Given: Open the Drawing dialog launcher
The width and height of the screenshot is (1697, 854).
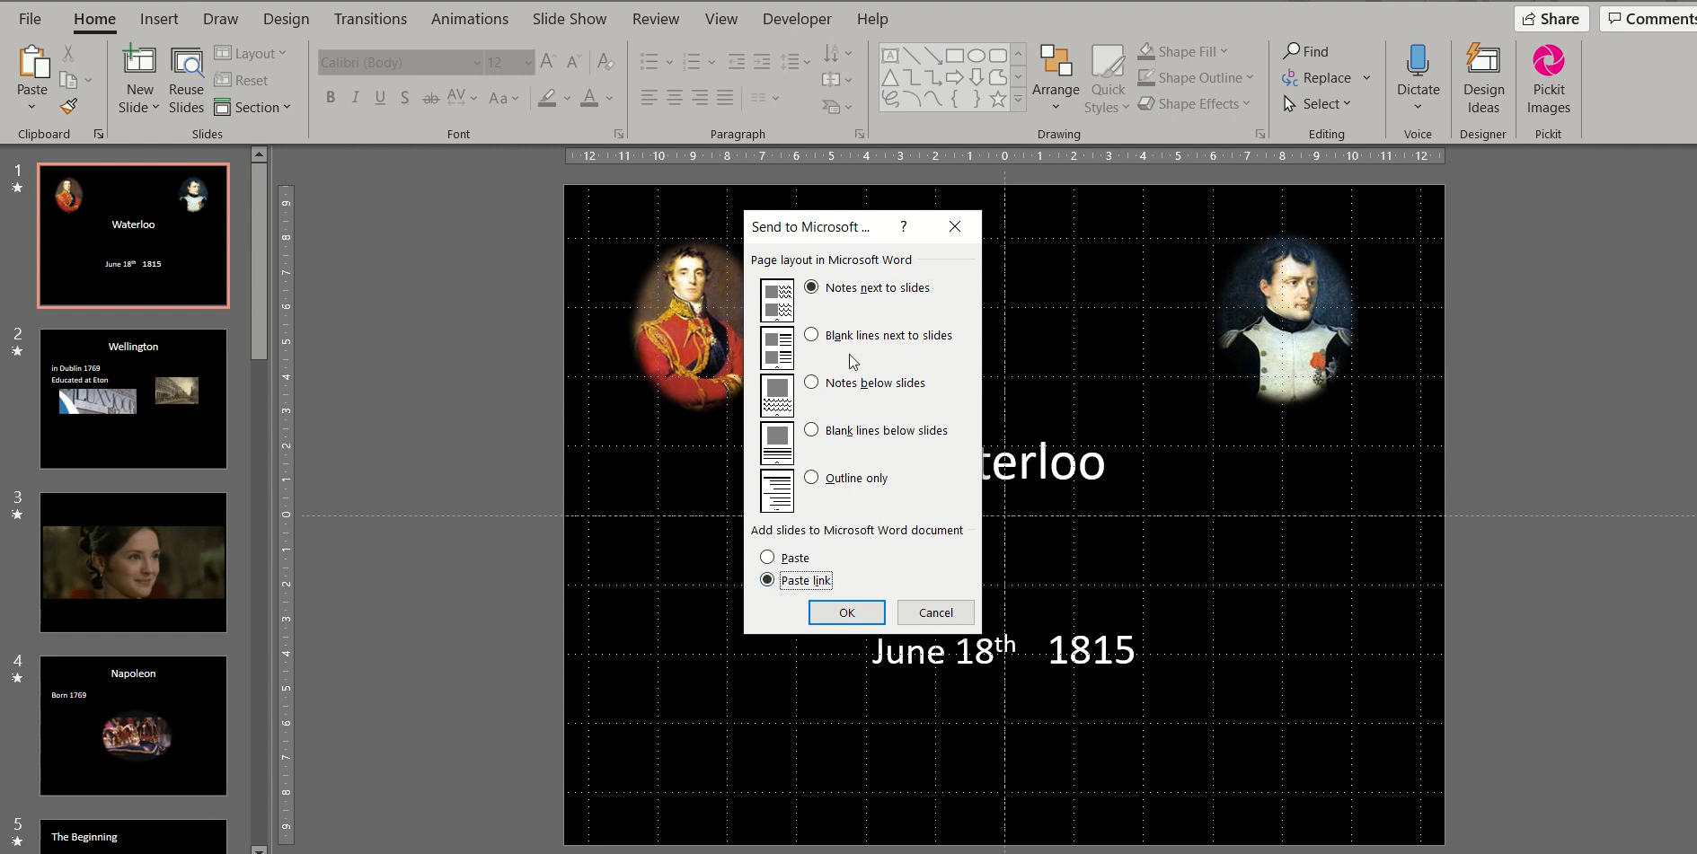Looking at the screenshot, I should click(1260, 134).
